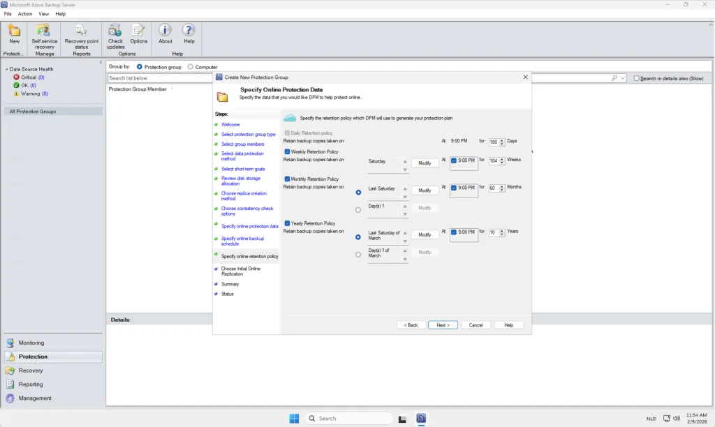Collapse the Data Source Health tree
Screen dimensions: 715x427
click(x=6, y=69)
